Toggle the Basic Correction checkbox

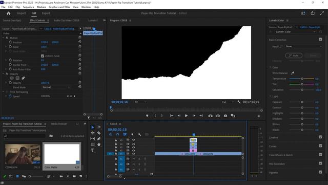(x=320, y=39)
